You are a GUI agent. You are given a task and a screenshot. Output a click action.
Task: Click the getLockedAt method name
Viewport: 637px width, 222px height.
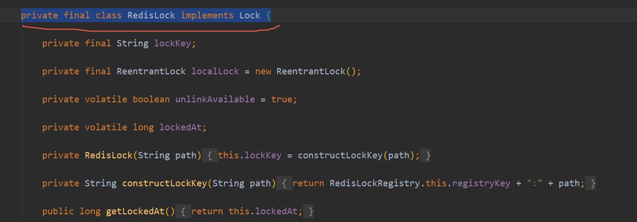point(135,211)
